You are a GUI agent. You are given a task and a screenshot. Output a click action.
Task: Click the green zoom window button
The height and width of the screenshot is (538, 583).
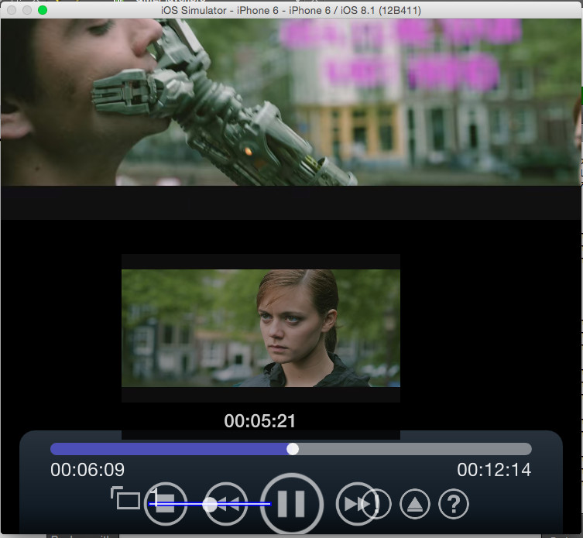coord(43,9)
